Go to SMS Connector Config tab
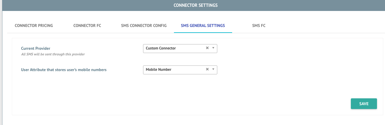 144,26
